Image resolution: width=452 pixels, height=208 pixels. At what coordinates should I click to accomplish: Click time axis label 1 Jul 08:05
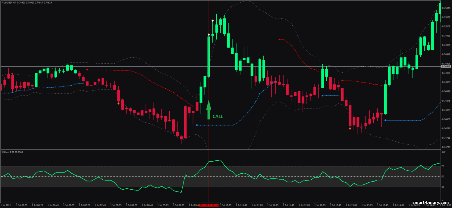(116, 205)
